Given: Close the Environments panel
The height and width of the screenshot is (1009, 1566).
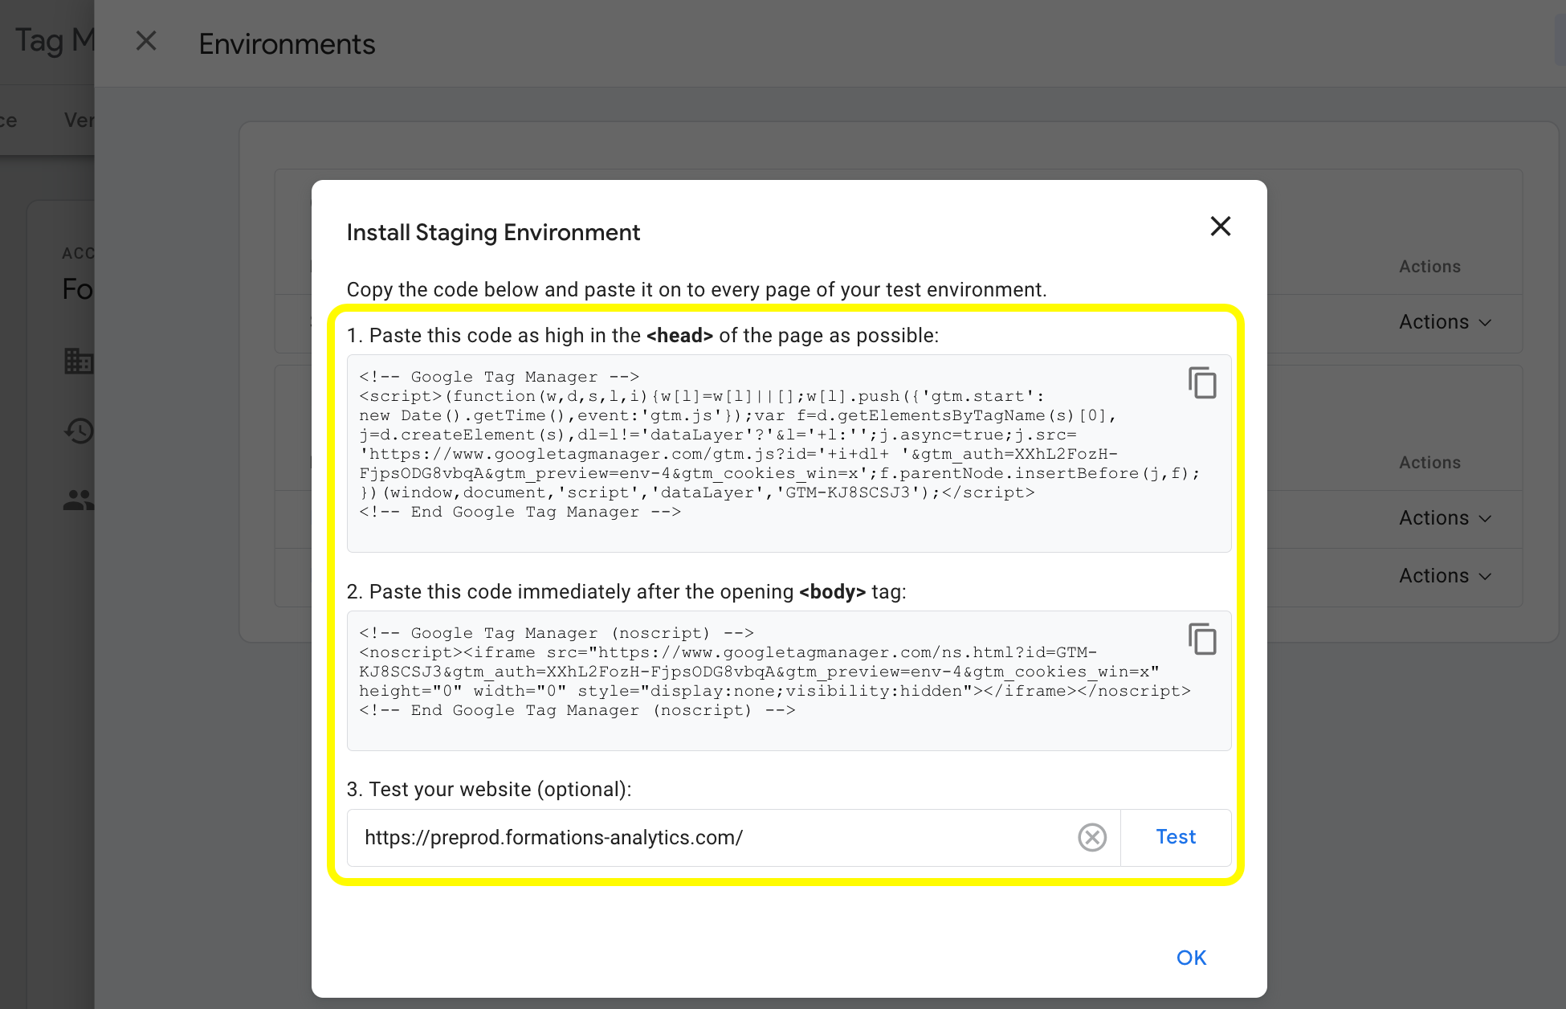Looking at the screenshot, I should (146, 41).
